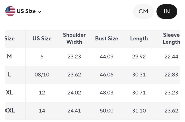Click bust size 50.00 value

click(107, 111)
